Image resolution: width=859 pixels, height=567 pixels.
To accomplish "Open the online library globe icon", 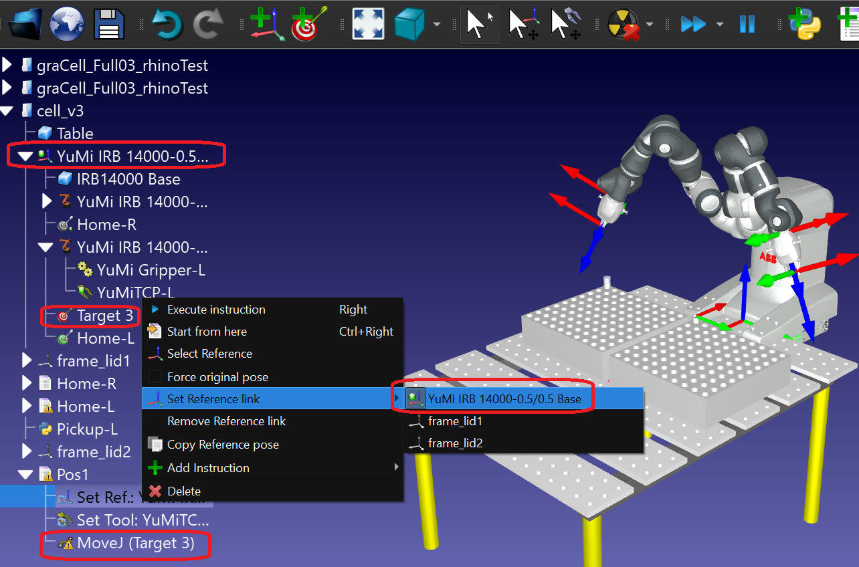I will tap(66, 23).
